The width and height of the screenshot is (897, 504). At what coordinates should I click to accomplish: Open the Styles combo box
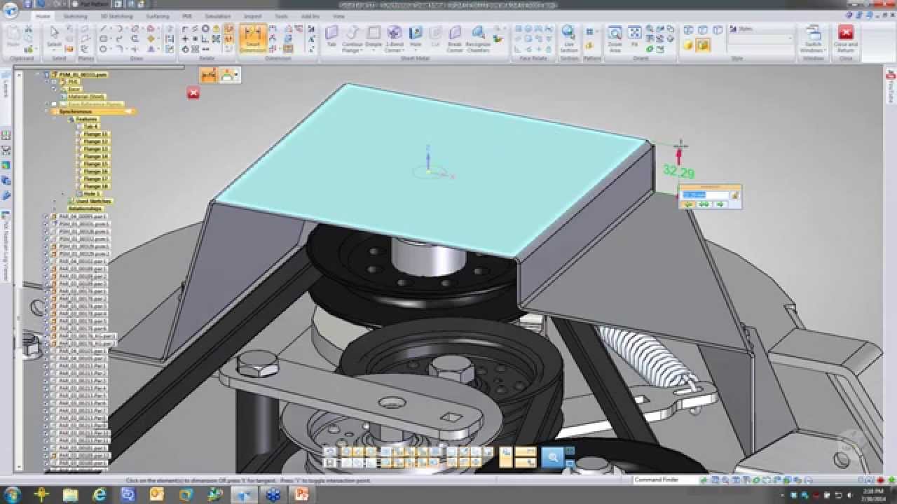click(x=762, y=39)
